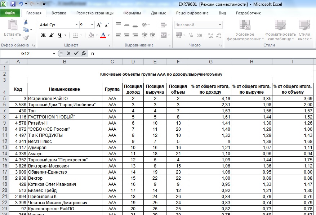Toggle italic formatting (К)
The image size is (316, 215).
(52, 35)
